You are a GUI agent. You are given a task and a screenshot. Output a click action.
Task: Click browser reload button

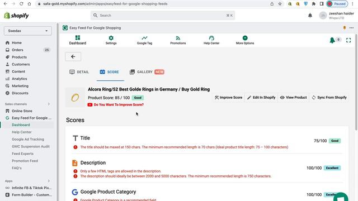(21, 4)
